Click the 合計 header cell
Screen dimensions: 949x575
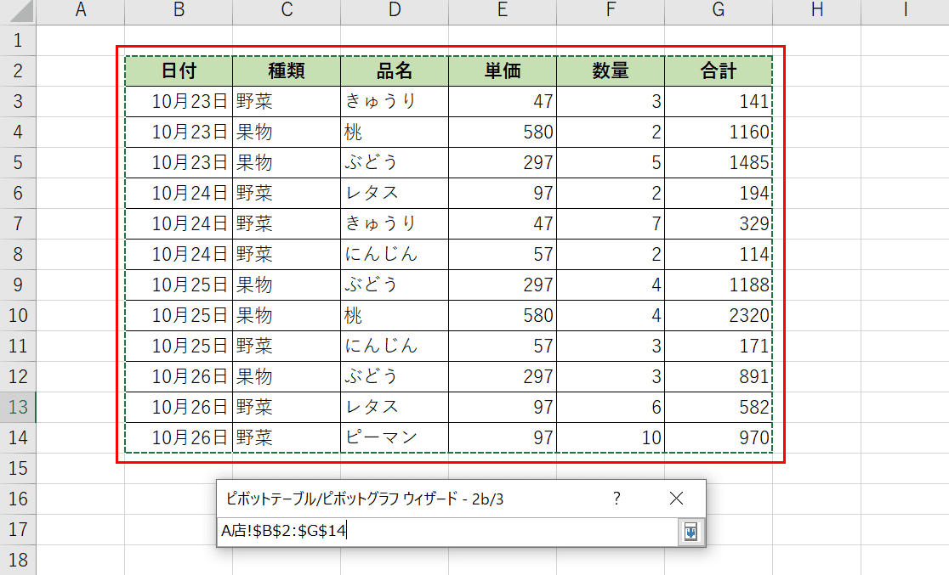pos(719,70)
